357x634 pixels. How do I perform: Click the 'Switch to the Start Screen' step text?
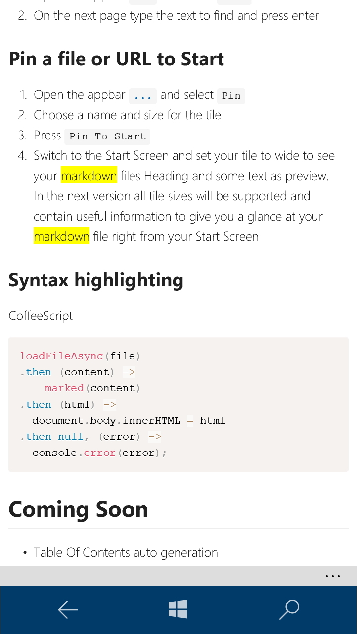[x=184, y=196]
